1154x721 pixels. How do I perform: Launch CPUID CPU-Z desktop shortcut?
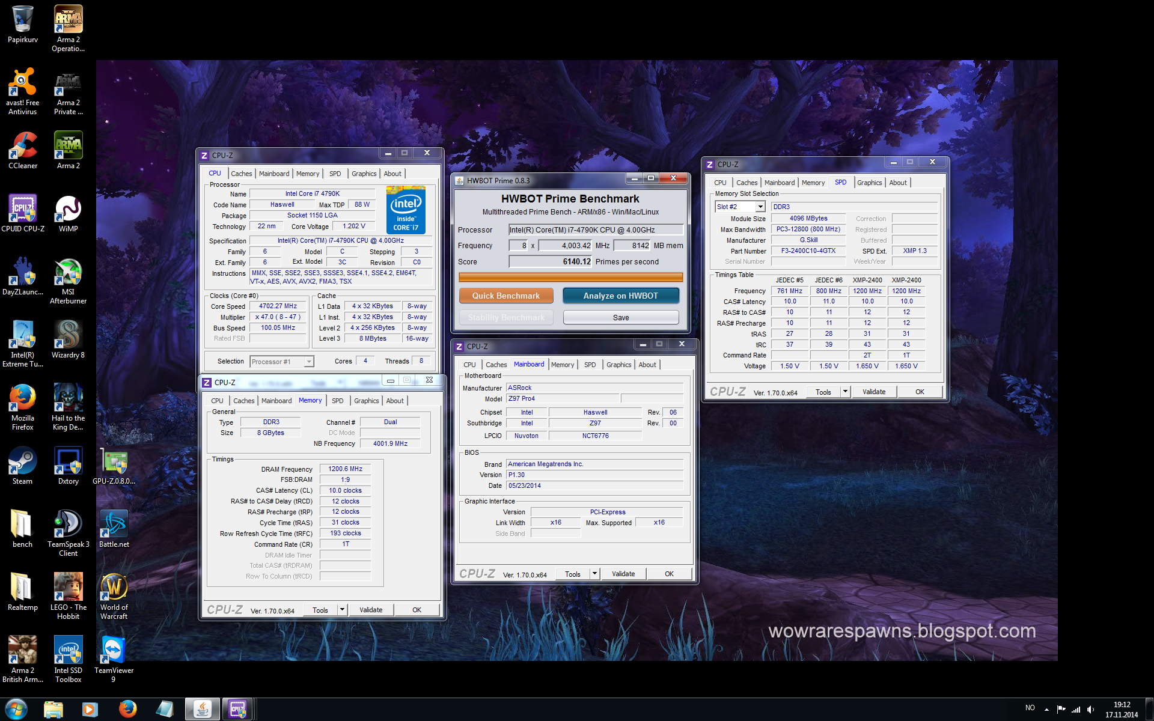coord(22,213)
